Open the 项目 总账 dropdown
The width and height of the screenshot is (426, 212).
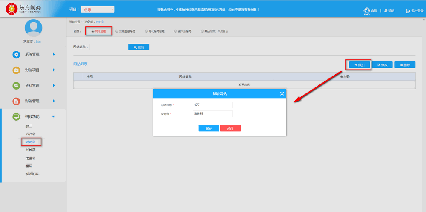point(98,9)
